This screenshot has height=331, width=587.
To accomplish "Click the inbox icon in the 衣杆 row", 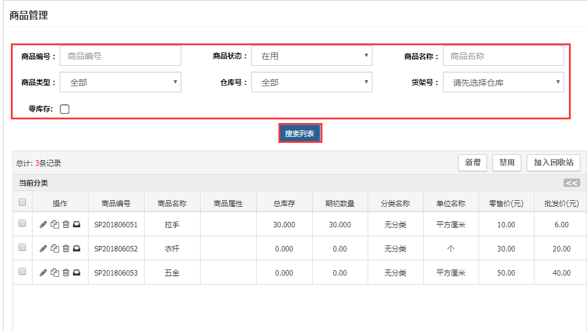I will [x=77, y=248].
